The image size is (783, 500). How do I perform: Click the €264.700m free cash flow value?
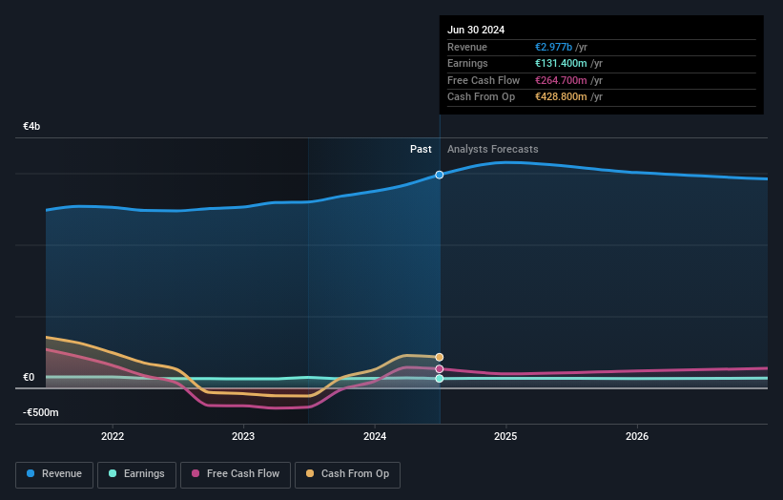click(x=561, y=80)
